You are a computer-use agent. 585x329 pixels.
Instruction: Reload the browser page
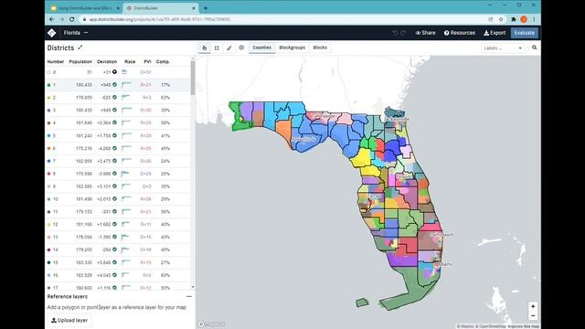(72, 19)
